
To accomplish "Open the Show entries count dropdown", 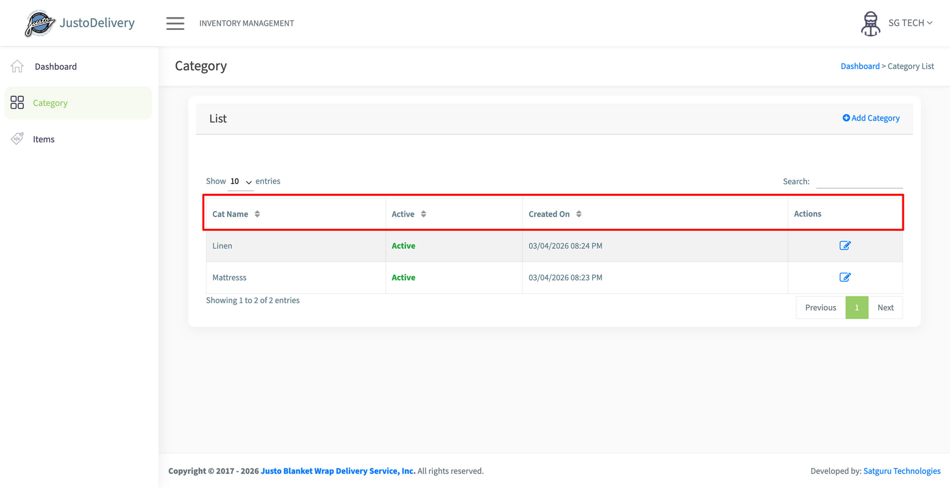I will 240,181.
